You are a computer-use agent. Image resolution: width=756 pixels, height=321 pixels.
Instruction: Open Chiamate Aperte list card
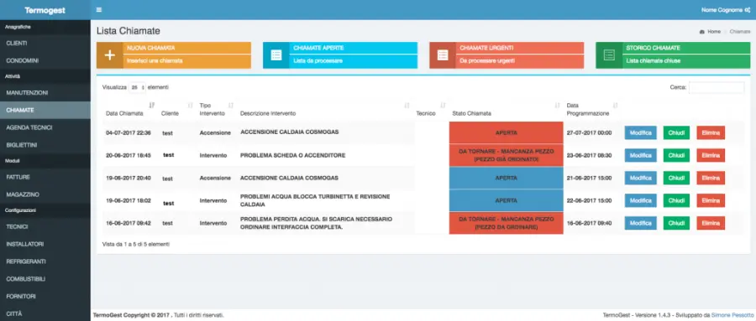[340, 54]
